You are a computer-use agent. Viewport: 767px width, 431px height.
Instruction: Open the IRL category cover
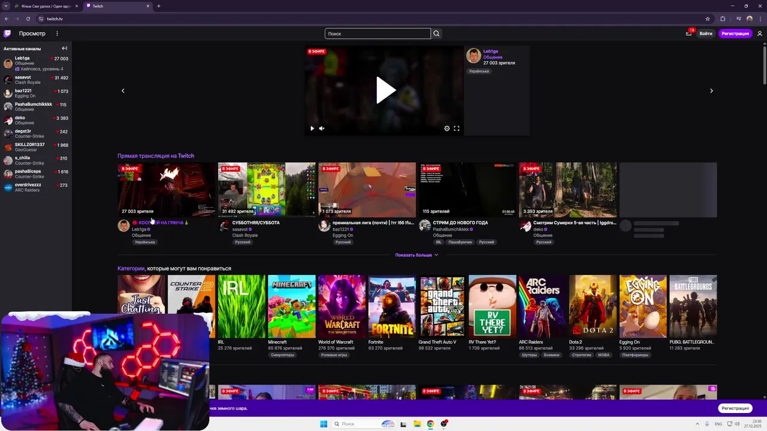tap(241, 306)
